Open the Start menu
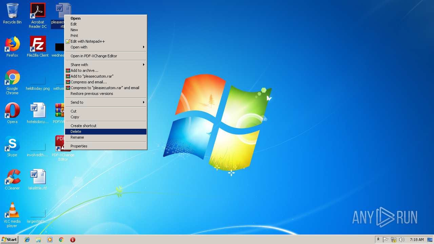 pos(9,240)
